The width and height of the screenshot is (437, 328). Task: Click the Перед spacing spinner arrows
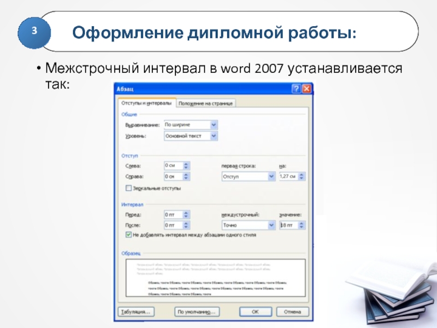point(186,214)
